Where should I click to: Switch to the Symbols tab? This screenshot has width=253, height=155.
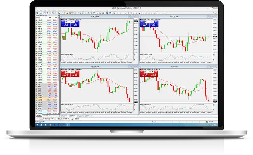pos(39,115)
